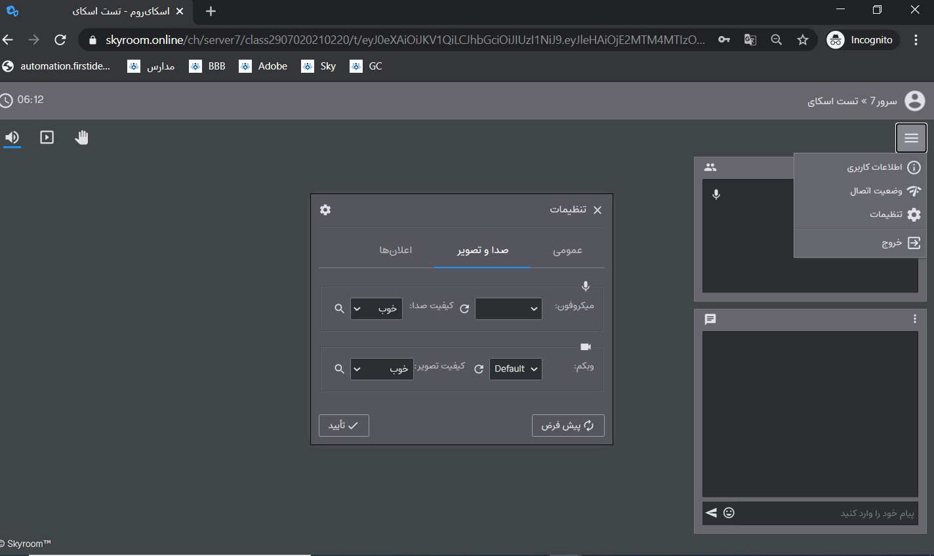This screenshot has width=934, height=556.
Task: Click the پیش فرض reset button
Action: pos(568,426)
